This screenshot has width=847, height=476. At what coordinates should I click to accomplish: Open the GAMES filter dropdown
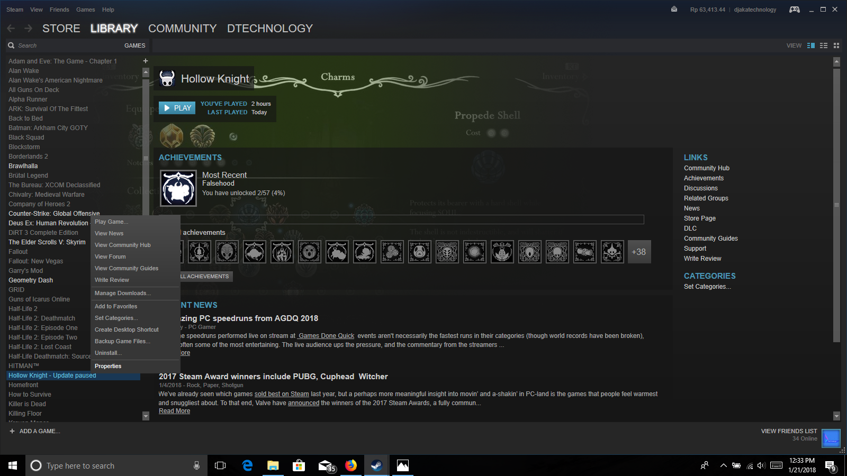134,45
